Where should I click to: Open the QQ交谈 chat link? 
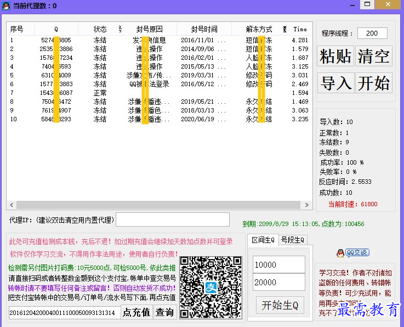(352, 253)
